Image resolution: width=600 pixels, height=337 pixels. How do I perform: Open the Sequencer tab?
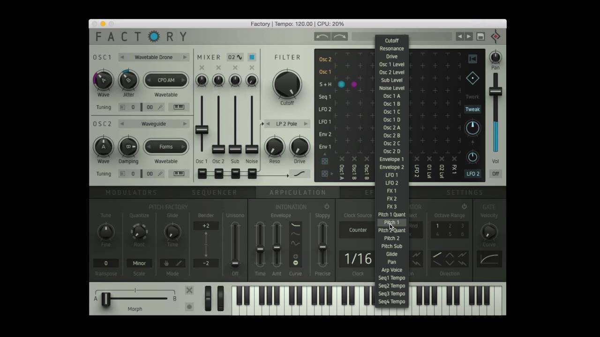214,192
